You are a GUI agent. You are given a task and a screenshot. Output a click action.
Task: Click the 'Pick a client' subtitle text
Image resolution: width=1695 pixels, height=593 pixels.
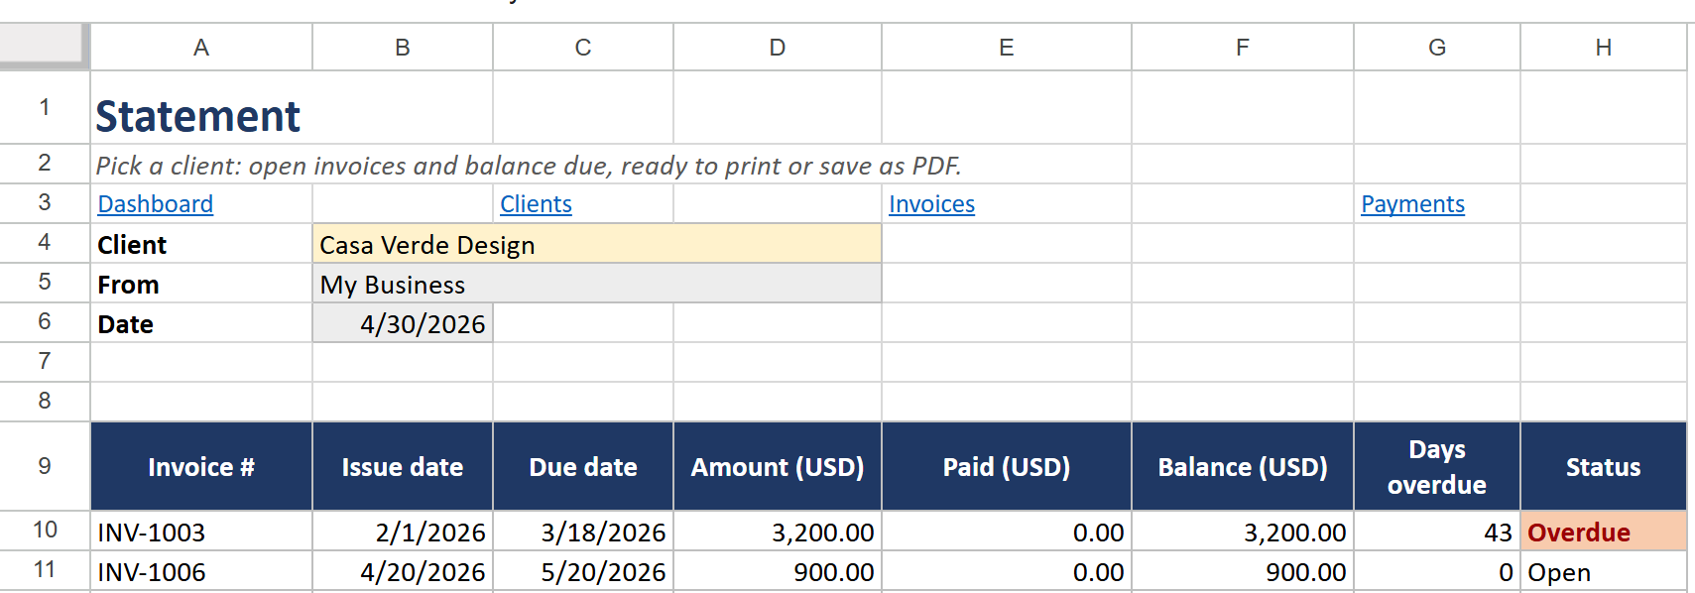[529, 166]
